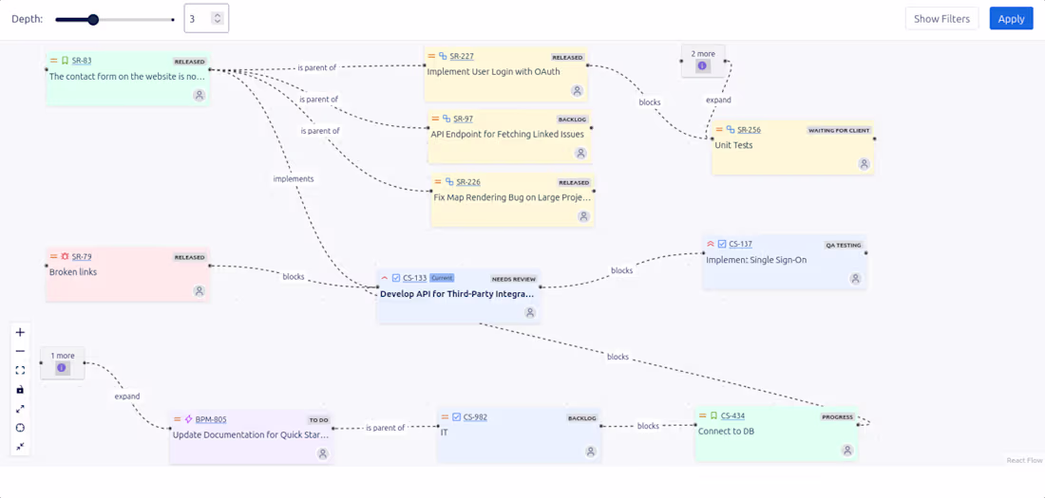This screenshot has height=498, width=1045.
Task: Open the SR-227 issue link
Action: (x=461, y=56)
